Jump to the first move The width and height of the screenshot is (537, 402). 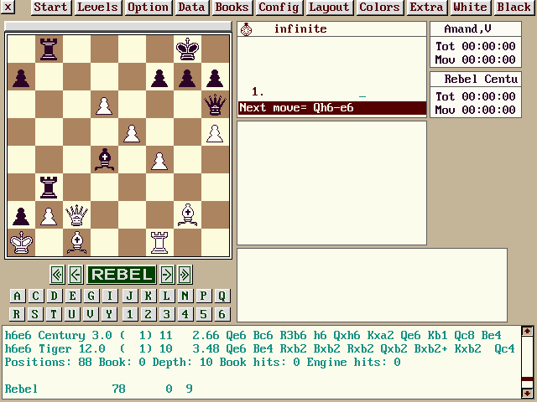click(57, 275)
